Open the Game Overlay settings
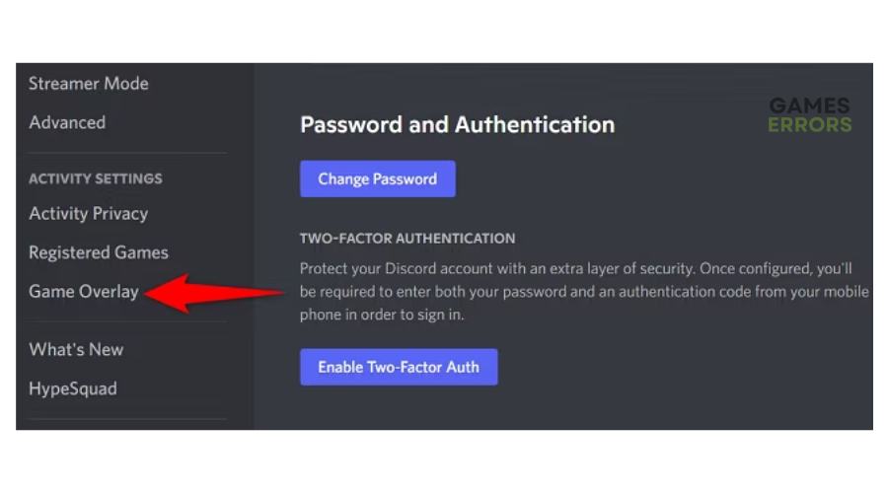 click(84, 292)
